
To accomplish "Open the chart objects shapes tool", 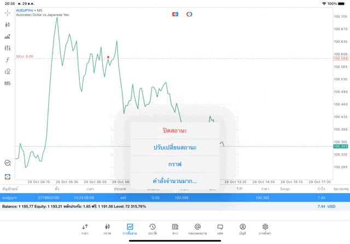I will coord(7,72).
